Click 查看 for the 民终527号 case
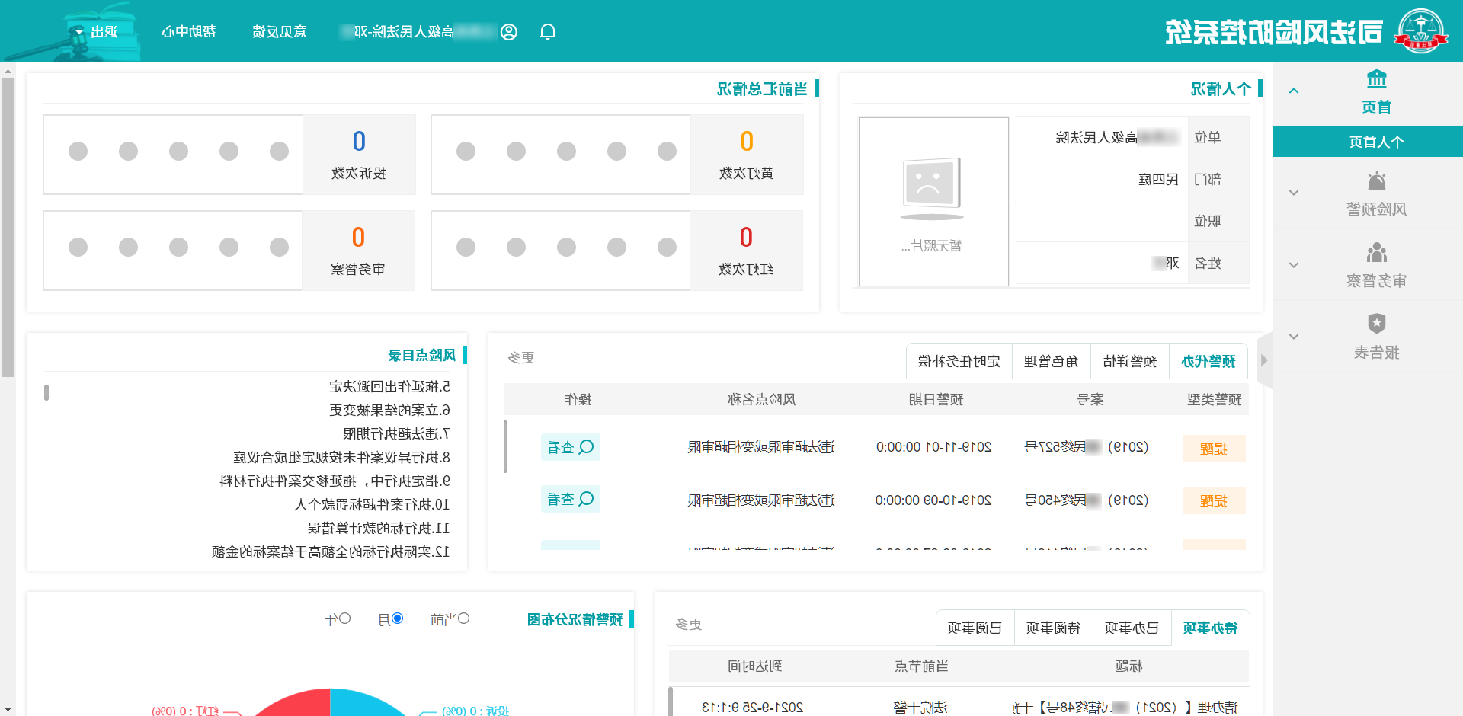Viewport: 1463px width, 716px height. [x=571, y=447]
